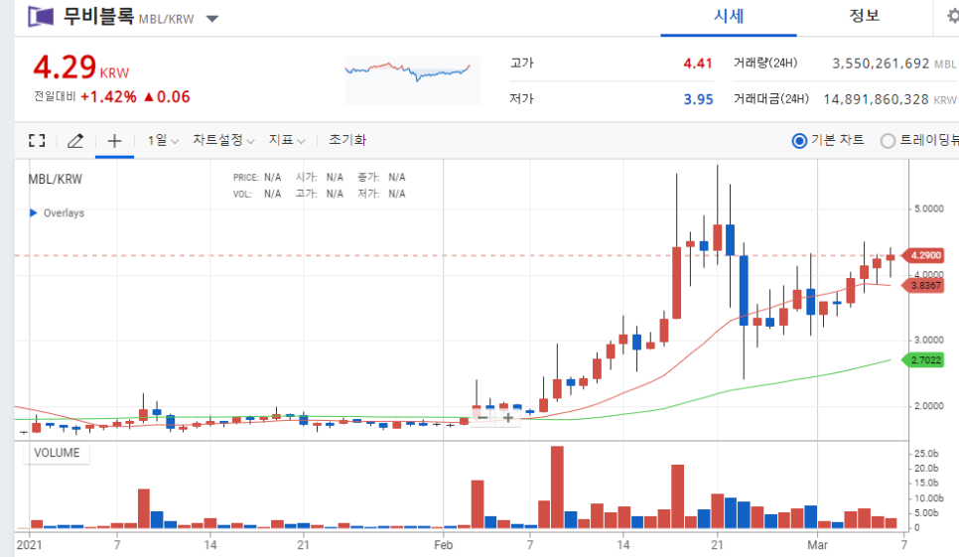Select the 기본 차트 radio button
The width and height of the screenshot is (959, 557).
(799, 141)
